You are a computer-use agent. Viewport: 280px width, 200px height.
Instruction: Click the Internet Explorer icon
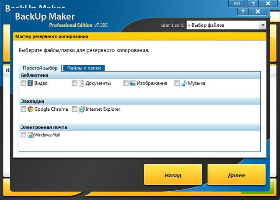click(x=81, y=109)
